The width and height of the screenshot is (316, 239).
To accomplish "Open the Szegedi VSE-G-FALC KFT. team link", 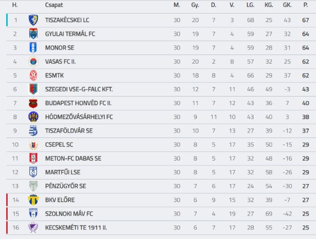I will point(79,89).
